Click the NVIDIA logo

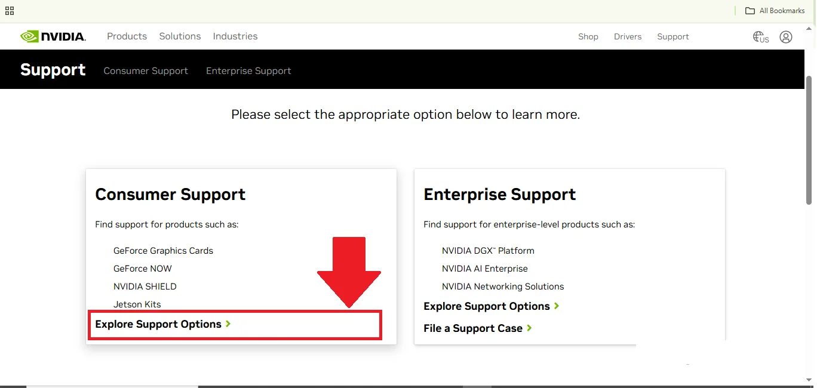(53, 36)
